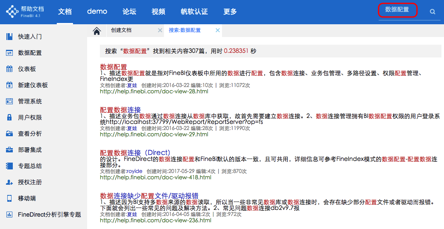Click the 仪表板 sidebar grid icon
This screenshot has width=444, height=229.
(9, 69)
